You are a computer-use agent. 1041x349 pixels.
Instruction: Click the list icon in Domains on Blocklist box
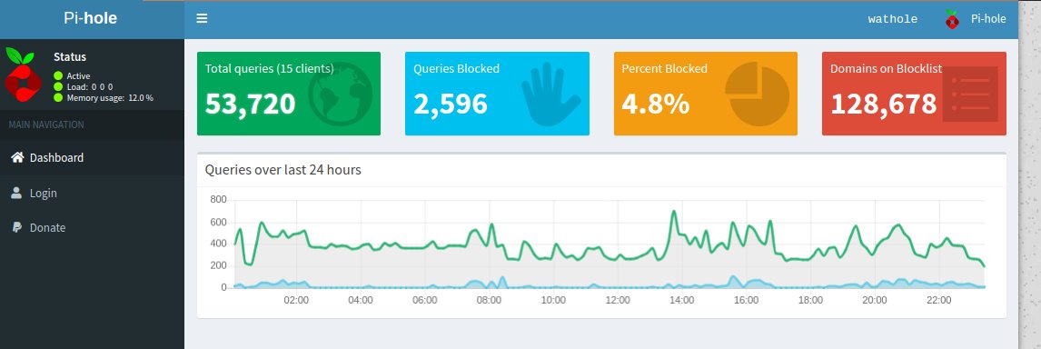click(x=970, y=94)
